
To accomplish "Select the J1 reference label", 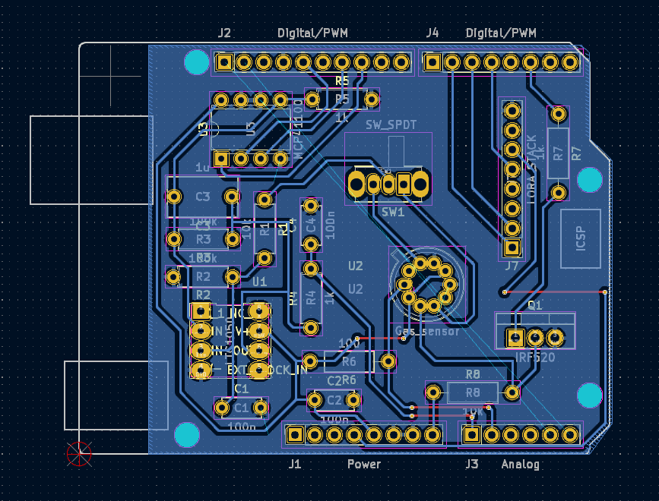I will click(x=295, y=464).
